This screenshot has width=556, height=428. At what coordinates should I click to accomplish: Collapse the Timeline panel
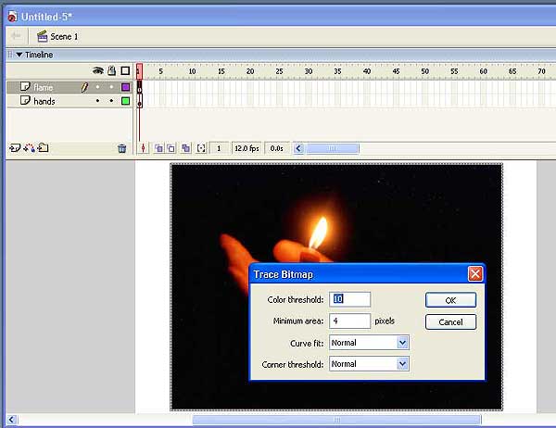point(18,55)
